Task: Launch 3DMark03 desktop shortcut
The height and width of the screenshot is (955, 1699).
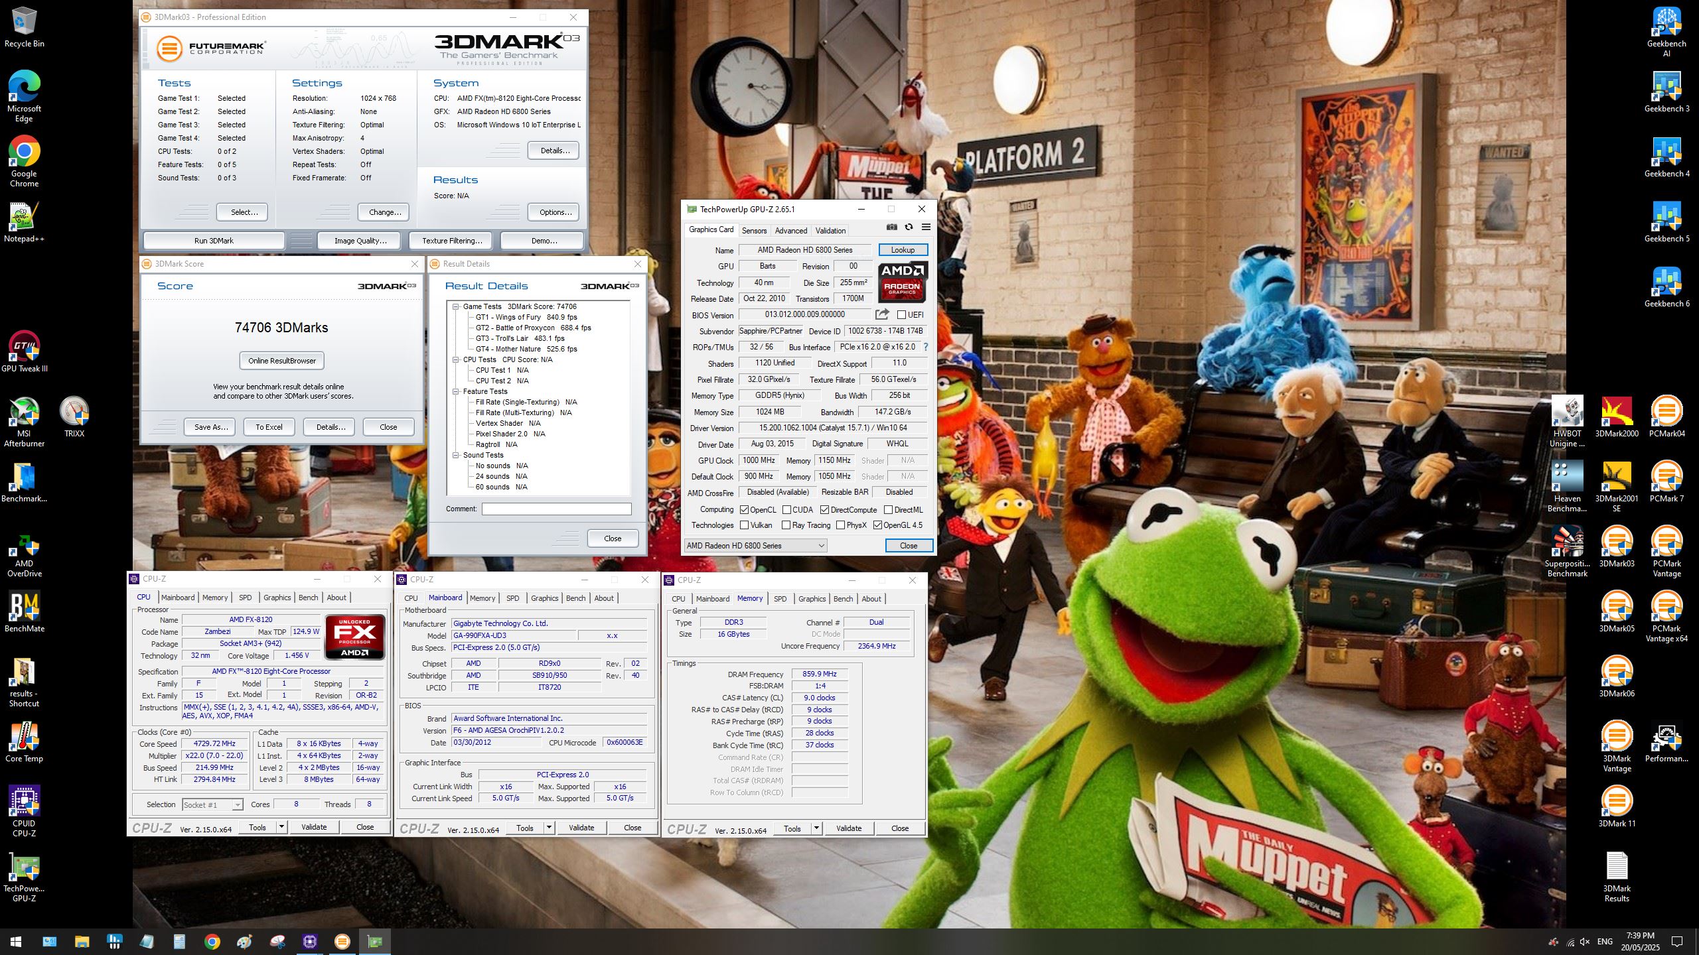Action: click(x=1617, y=546)
